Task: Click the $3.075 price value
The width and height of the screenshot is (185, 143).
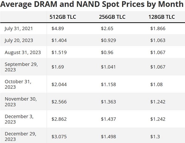Action: (59, 136)
